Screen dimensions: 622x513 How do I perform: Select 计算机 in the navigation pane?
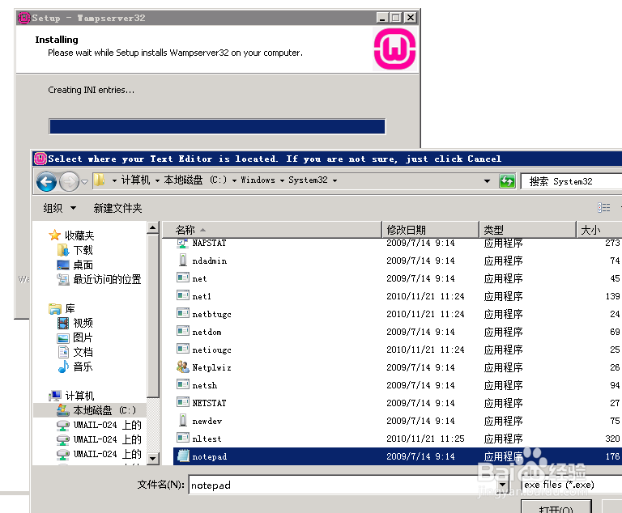coord(79,396)
